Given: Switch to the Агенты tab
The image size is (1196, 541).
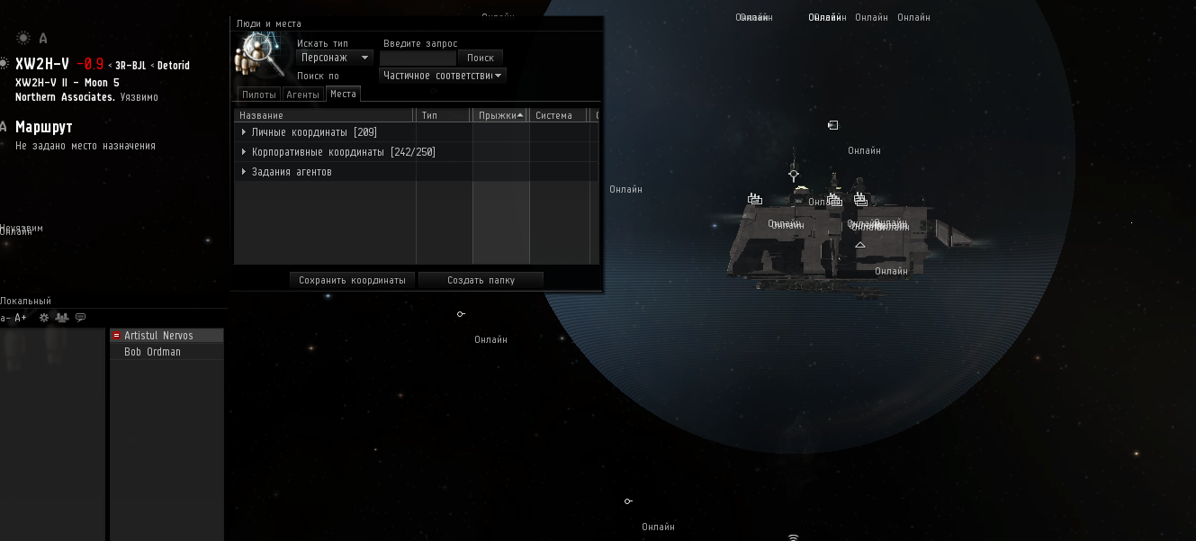Looking at the screenshot, I should pos(302,94).
